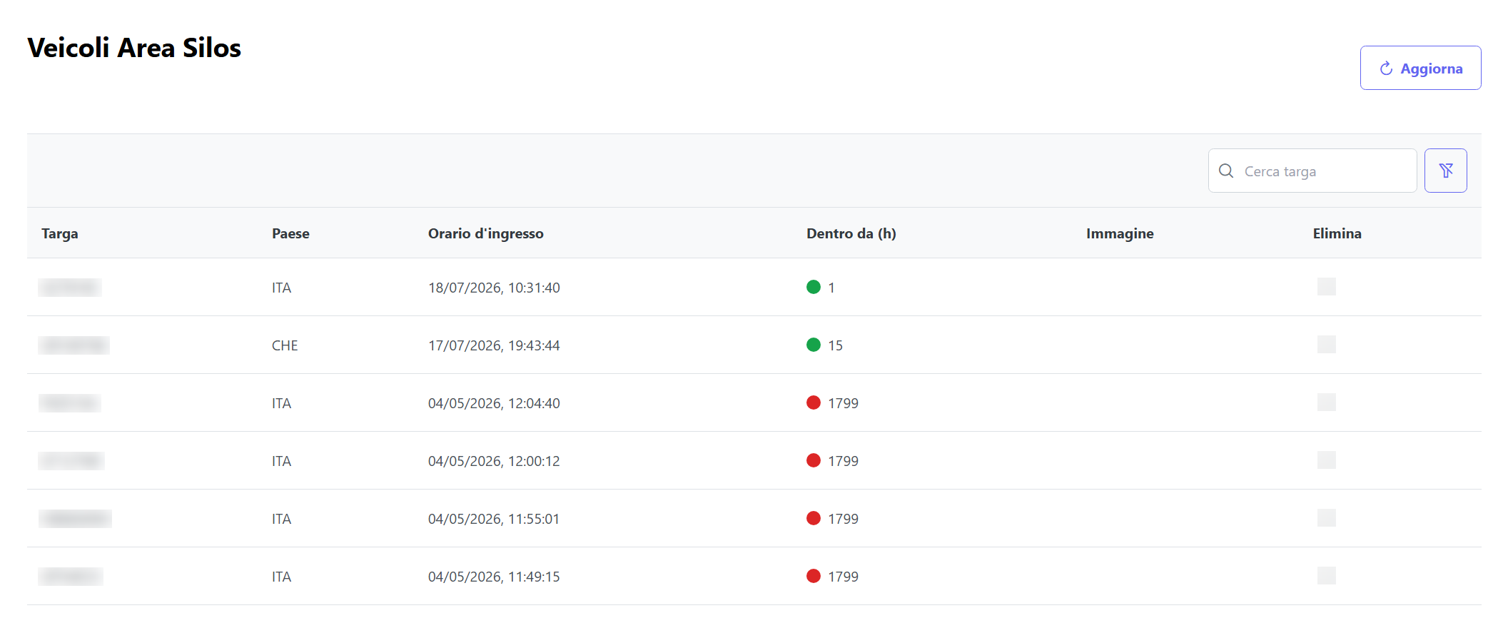Image resolution: width=1493 pixels, height=623 pixels.
Task: Click the Targa column header
Action: (60, 233)
